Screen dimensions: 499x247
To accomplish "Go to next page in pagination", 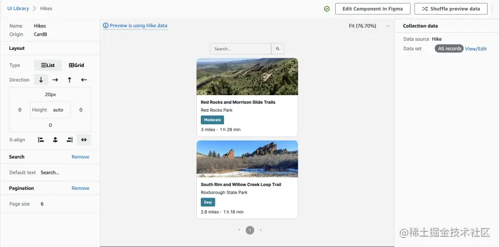I will coord(261,230).
